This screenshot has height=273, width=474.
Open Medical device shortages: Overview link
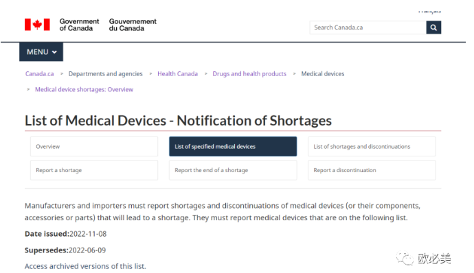pos(84,89)
